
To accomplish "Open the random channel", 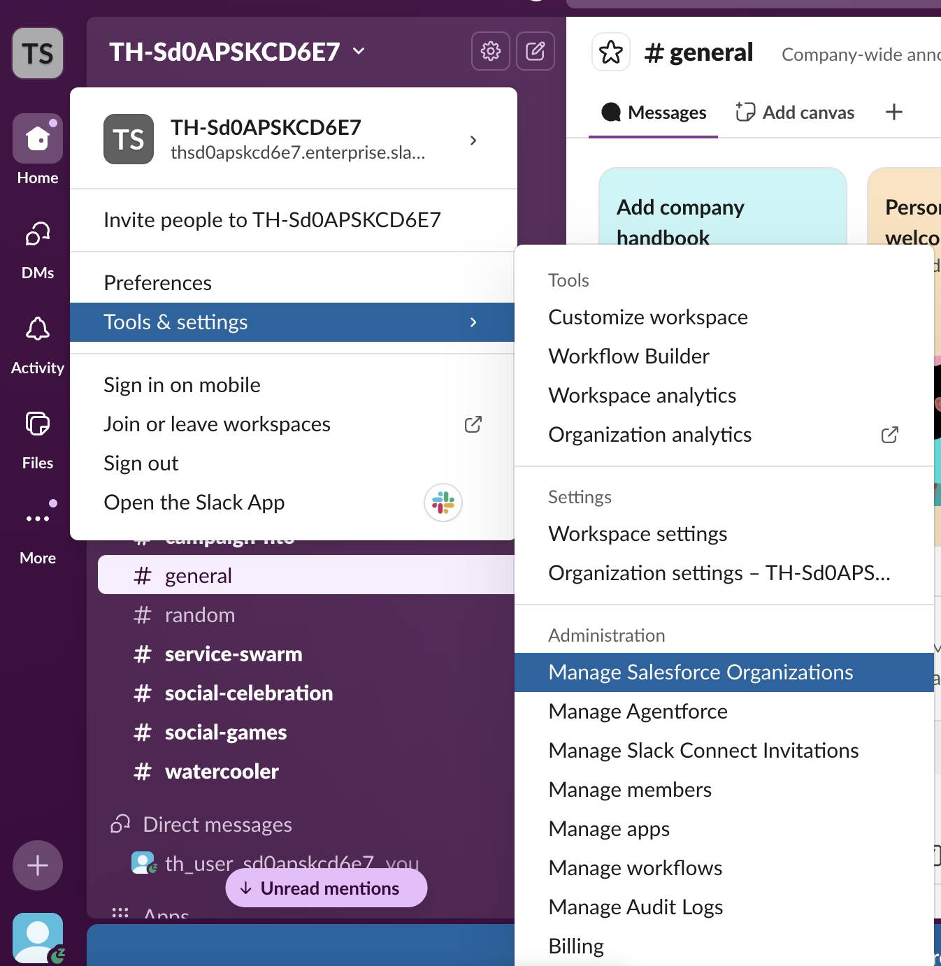I will 306,615.
